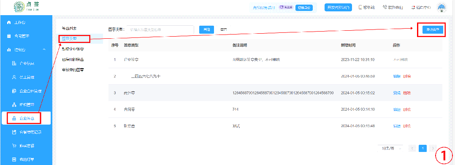Select 企业签章 stamp icon in sidebar
Screen dimensions: 455x165
(14, 118)
